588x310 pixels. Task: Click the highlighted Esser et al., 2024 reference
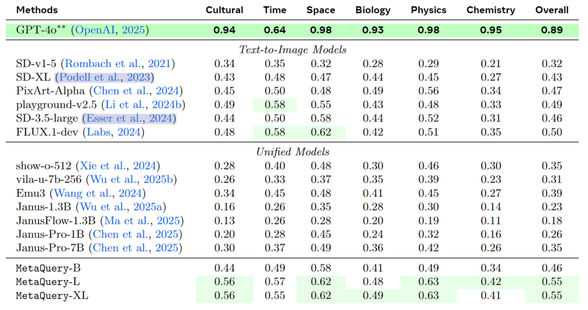(x=129, y=118)
